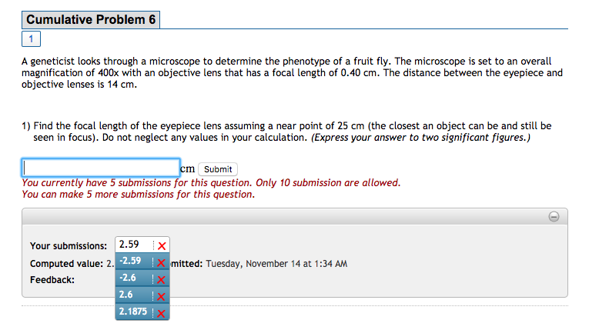Remove the -2.59 submission via red X

tap(162, 262)
